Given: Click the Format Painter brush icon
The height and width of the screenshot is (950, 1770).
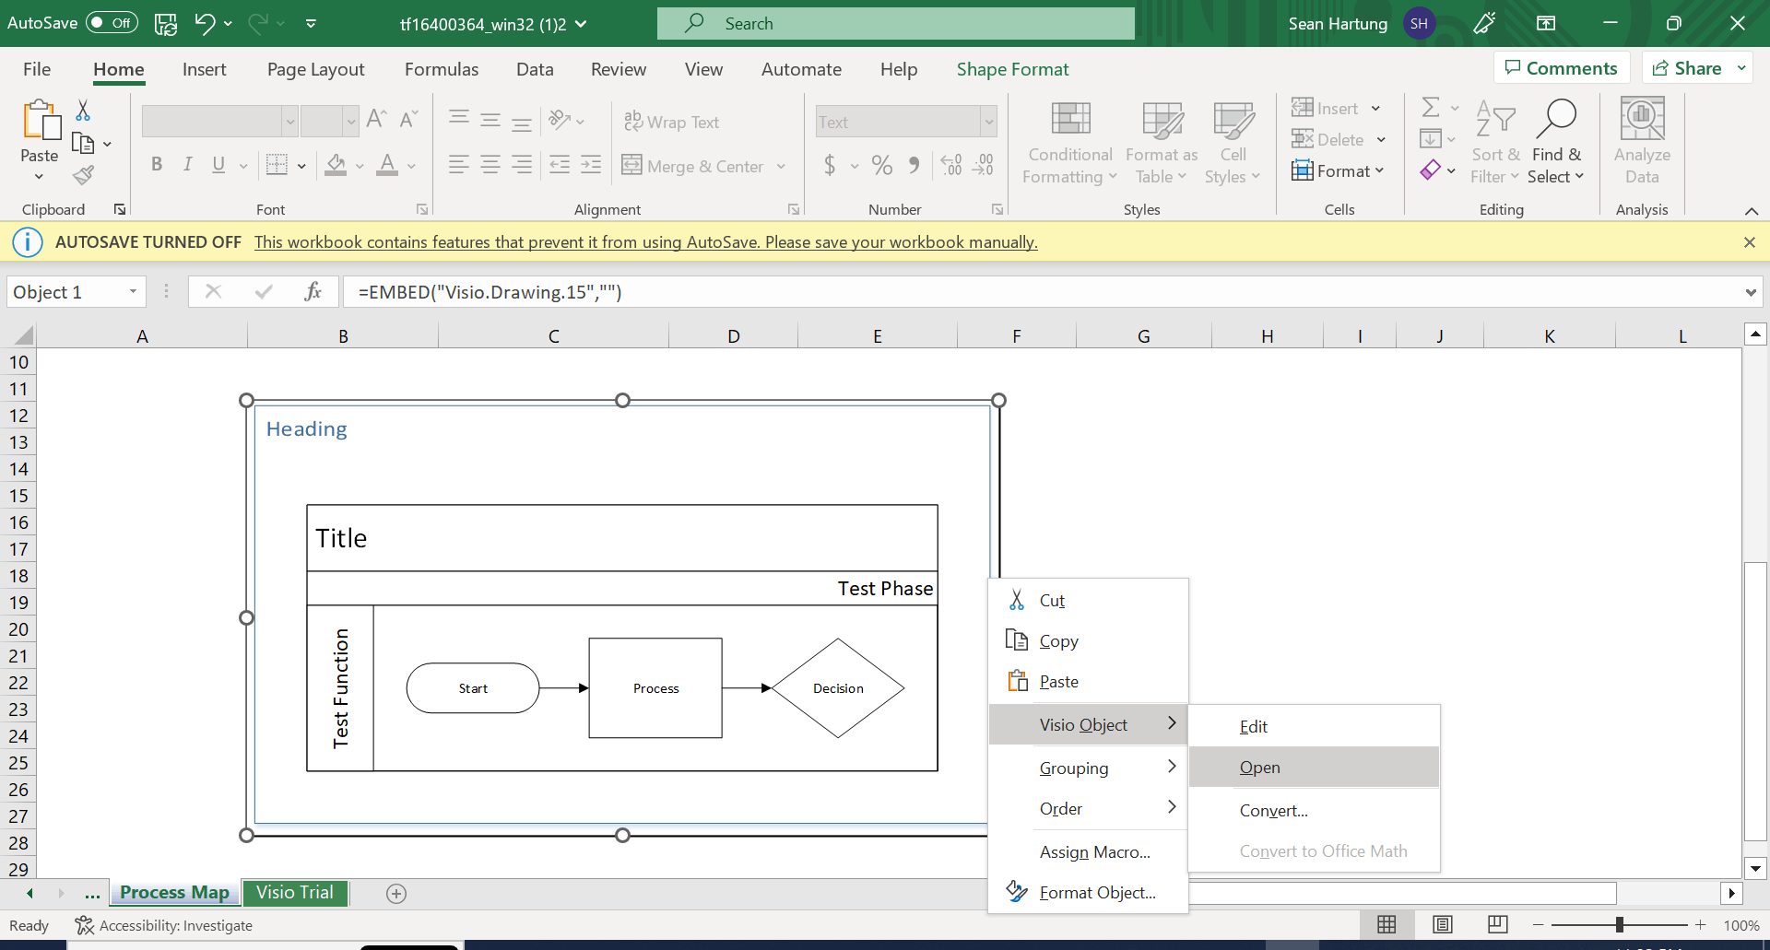Looking at the screenshot, I should click(83, 175).
